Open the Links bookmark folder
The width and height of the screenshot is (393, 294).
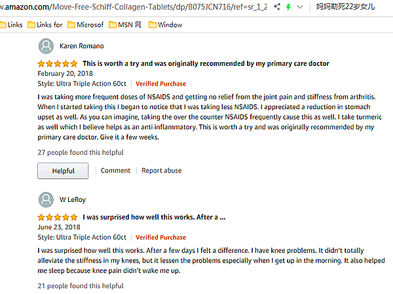pyautogui.click(x=12, y=25)
